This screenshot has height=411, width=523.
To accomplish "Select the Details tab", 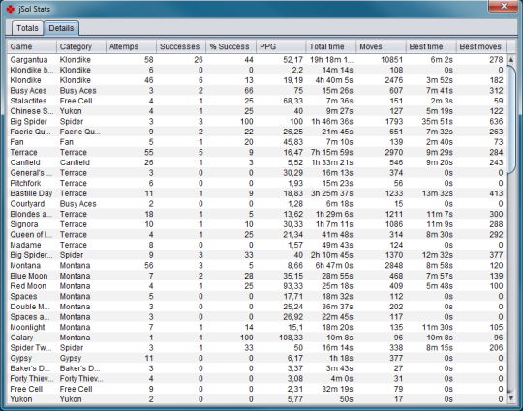I will (61, 28).
